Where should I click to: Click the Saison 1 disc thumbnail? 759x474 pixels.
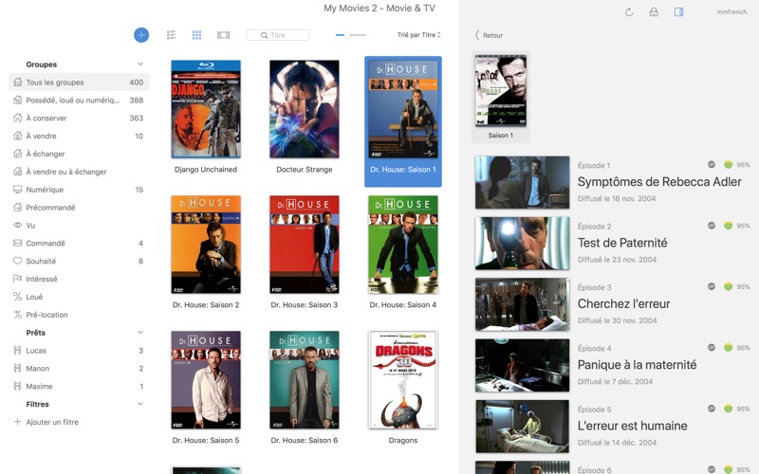[x=501, y=90]
